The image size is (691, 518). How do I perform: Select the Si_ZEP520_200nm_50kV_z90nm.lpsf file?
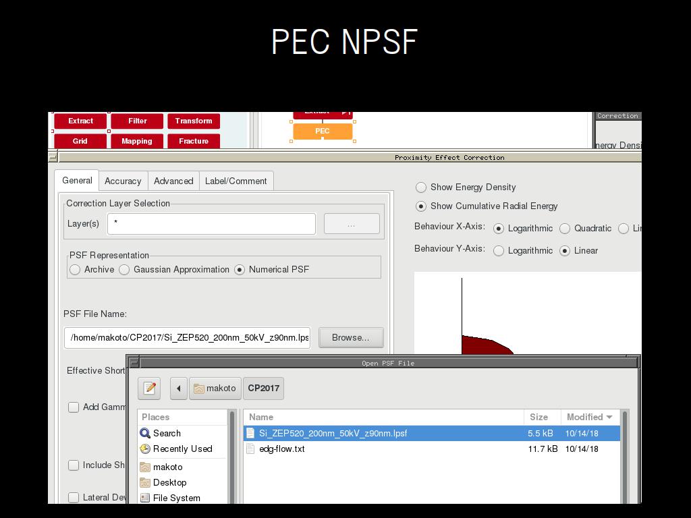coord(432,433)
